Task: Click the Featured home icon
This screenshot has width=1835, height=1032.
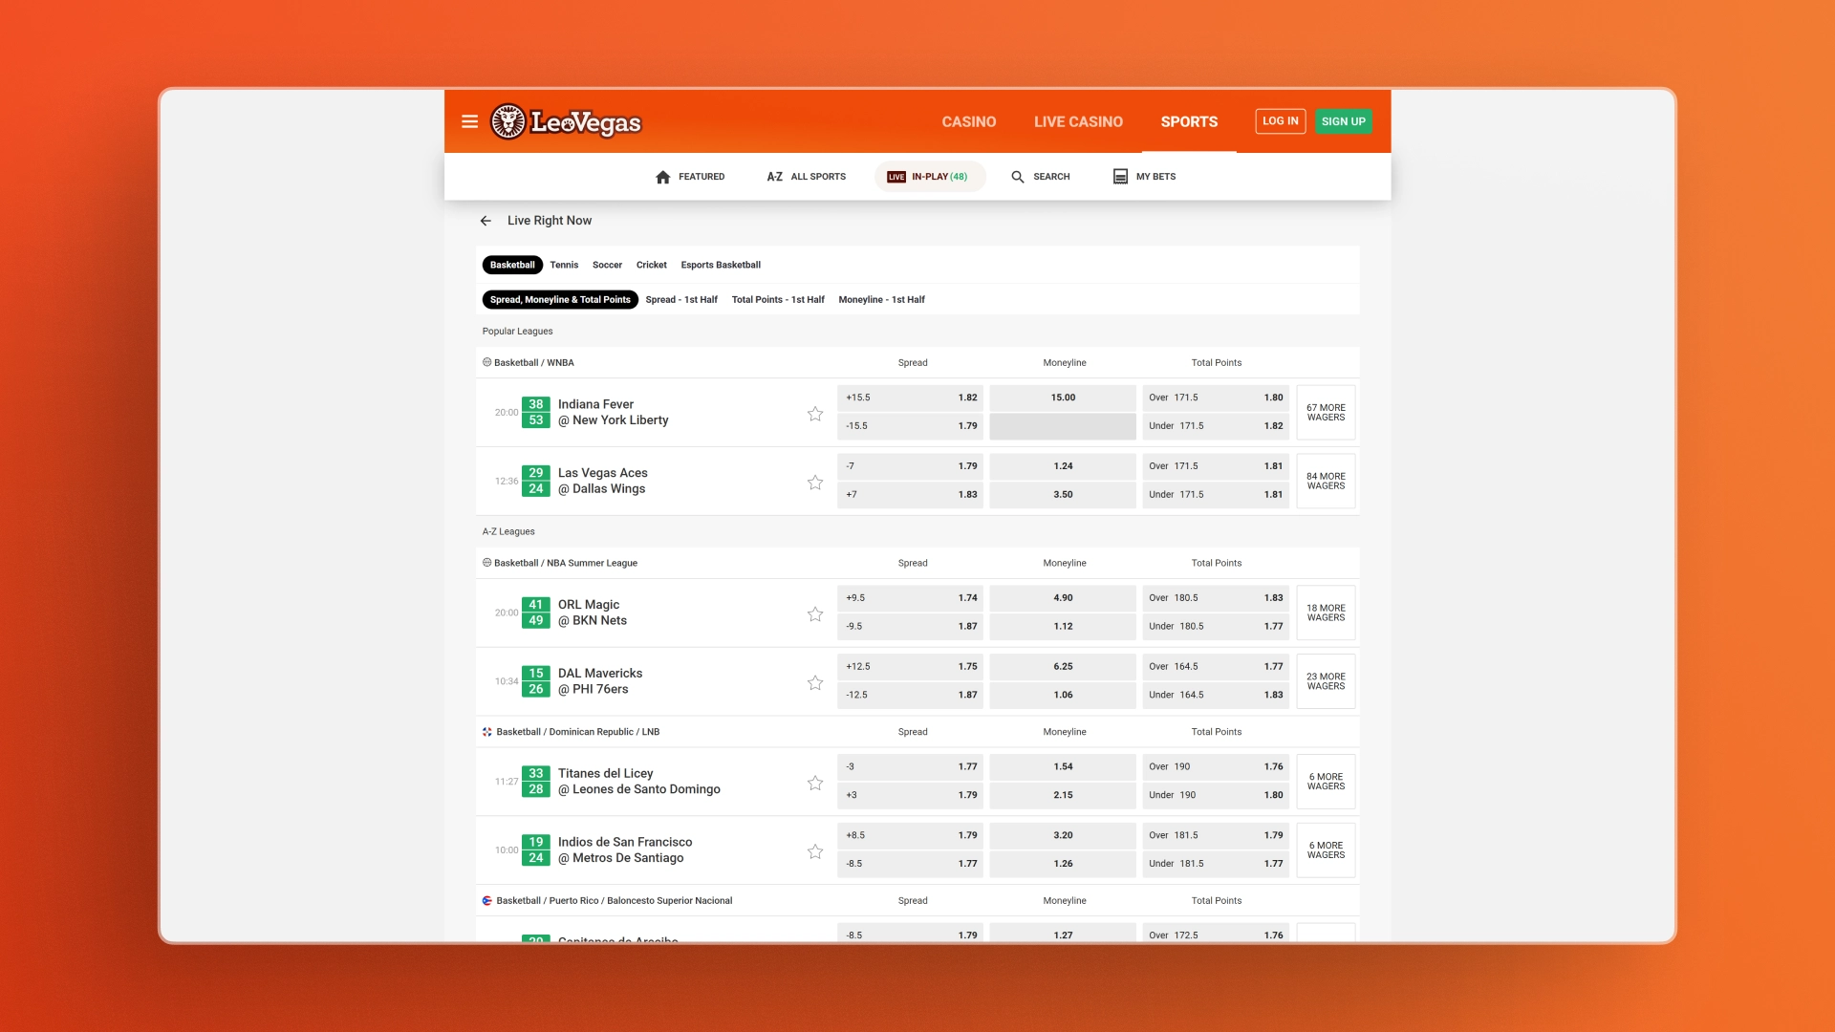Action: (663, 177)
